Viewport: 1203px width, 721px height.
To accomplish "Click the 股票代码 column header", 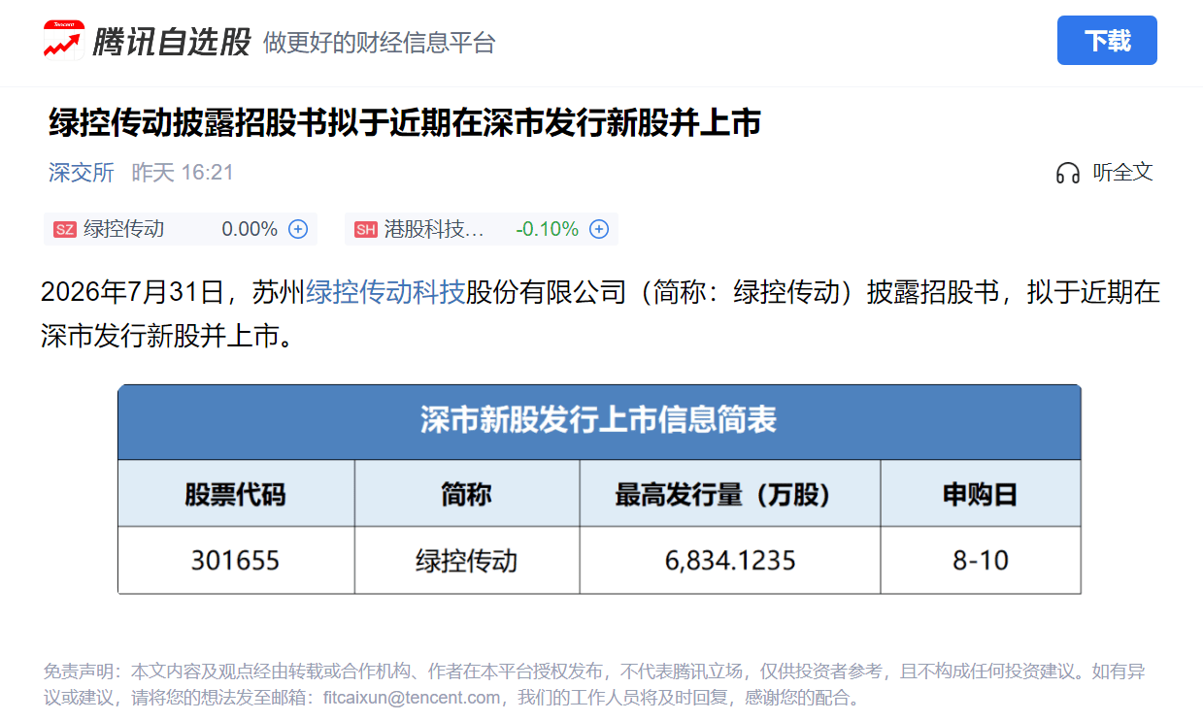I will tap(236, 494).
